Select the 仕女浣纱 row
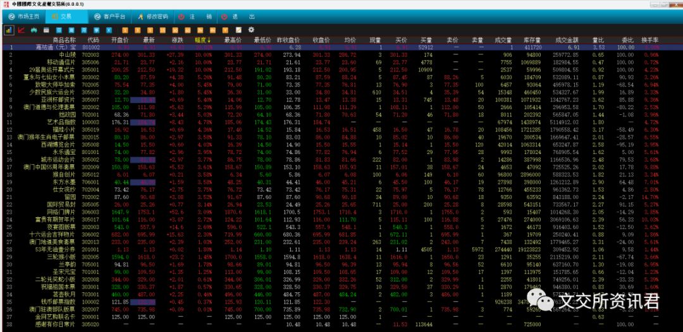Viewport: 683px width, 332px height. [x=341, y=189]
